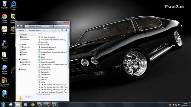Viewport: 191px width, 107px height.
Task: Open the address bar history dropdown
Action: (49, 26)
